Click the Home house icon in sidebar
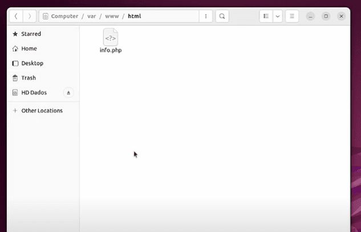This screenshot has width=361, height=232. pyautogui.click(x=15, y=48)
